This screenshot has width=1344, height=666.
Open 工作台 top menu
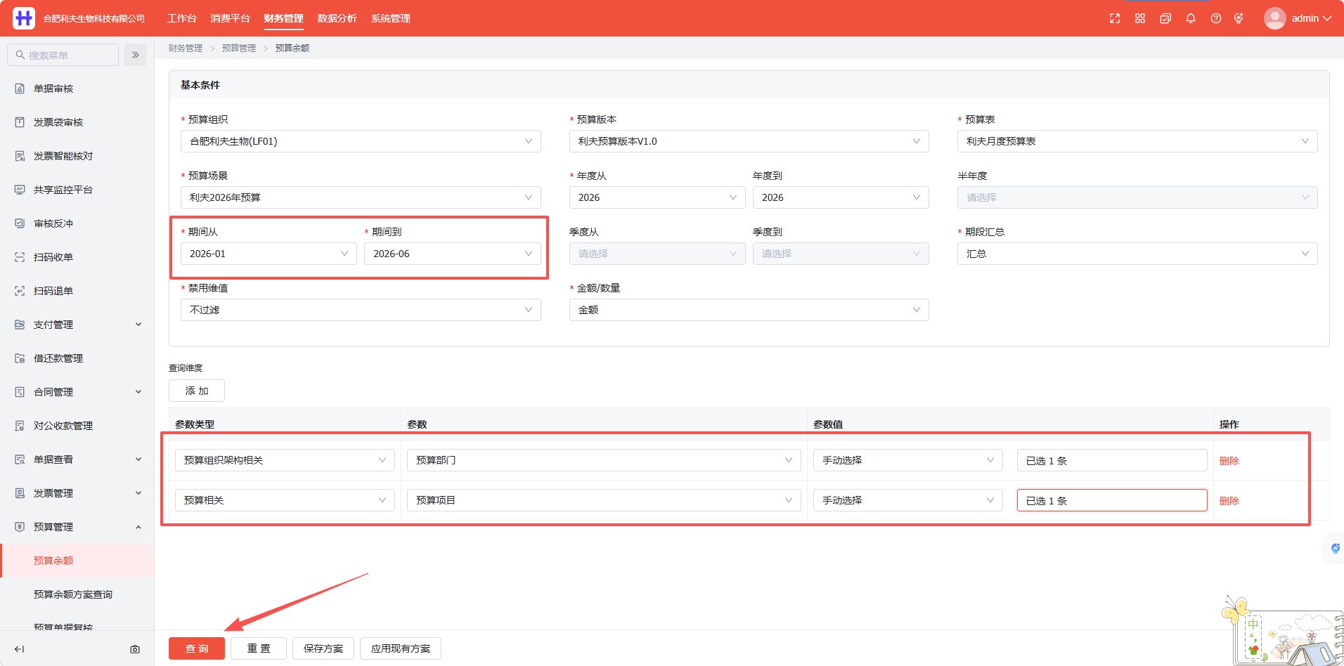point(182,18)
